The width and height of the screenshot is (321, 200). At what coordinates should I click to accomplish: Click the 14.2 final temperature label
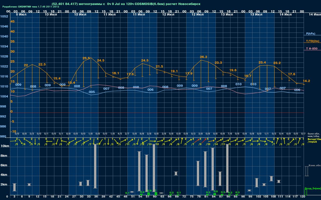(x=306, y=81)
